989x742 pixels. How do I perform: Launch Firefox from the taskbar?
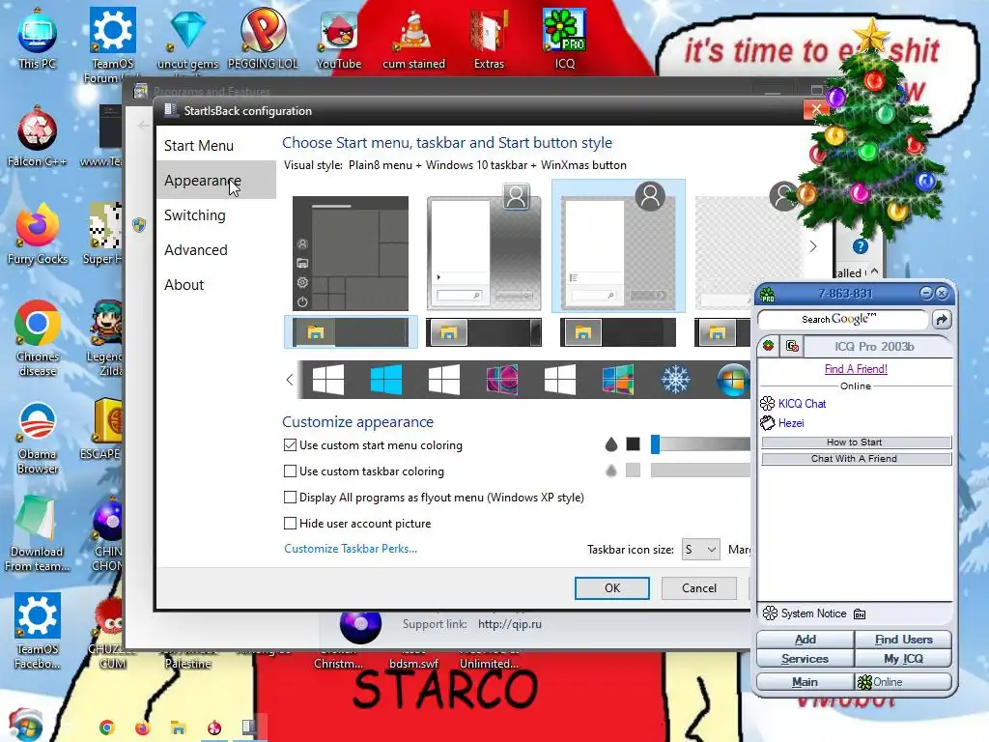[x=142, y=728]
